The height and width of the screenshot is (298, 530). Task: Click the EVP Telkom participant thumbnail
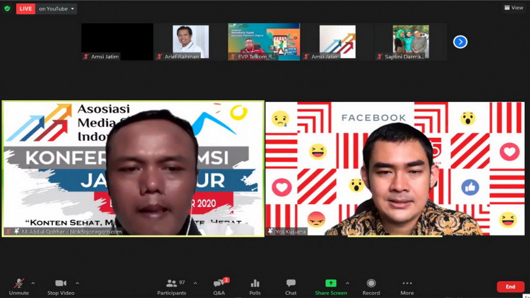[x=264, y=41]
